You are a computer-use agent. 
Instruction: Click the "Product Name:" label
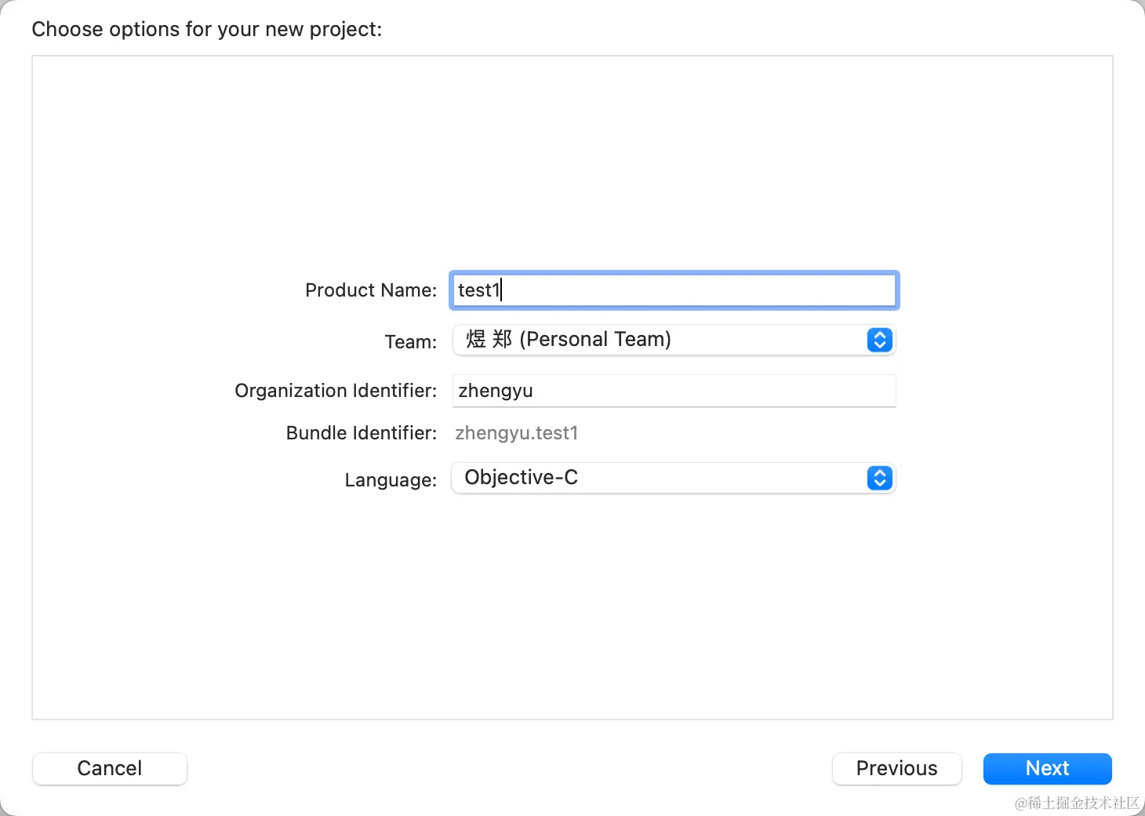[371, 290]
